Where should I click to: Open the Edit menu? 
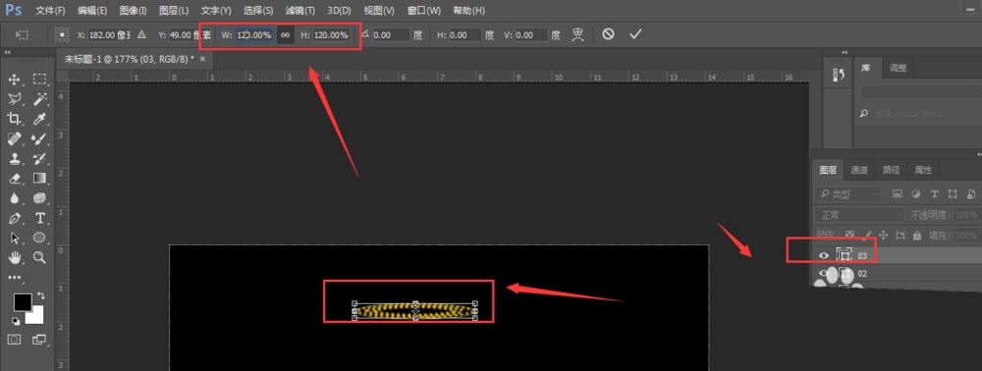[92, 11]
